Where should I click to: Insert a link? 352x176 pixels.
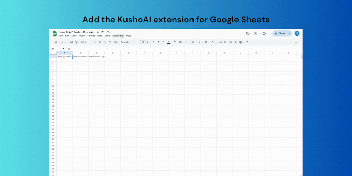click(x=220, y=42)
